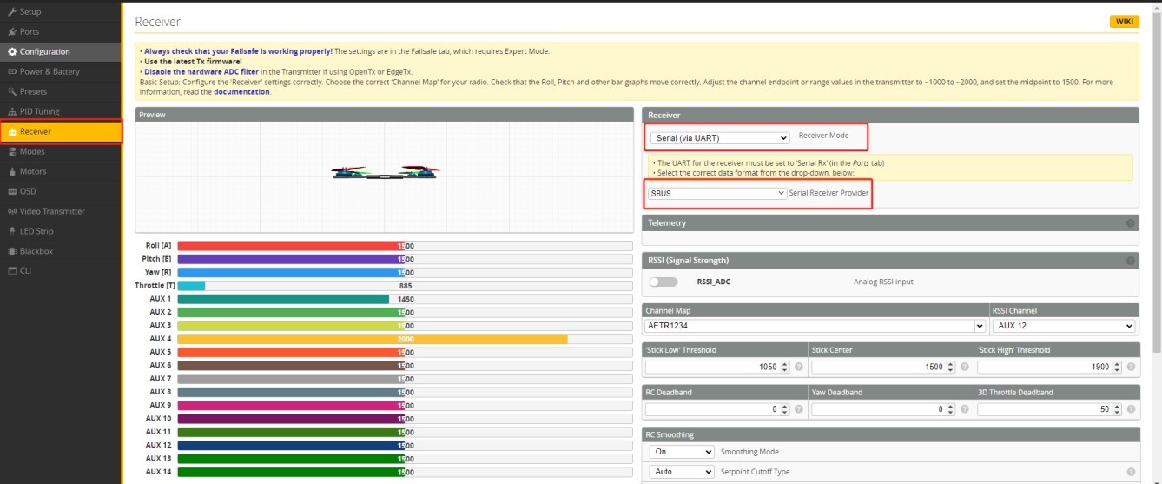1162x484 pixels.
Task: Click the Ports plug icon in sidebar
Action: coord(12,32)
